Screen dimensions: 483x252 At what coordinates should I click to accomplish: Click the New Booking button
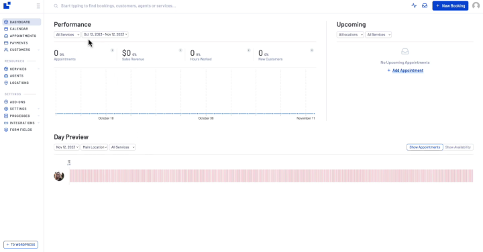(x=450, y=5)
